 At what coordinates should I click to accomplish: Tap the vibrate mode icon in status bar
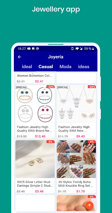(72, 49)
